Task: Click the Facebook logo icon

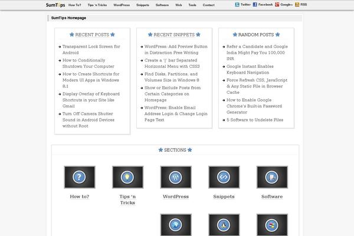Action: [255, 5]
